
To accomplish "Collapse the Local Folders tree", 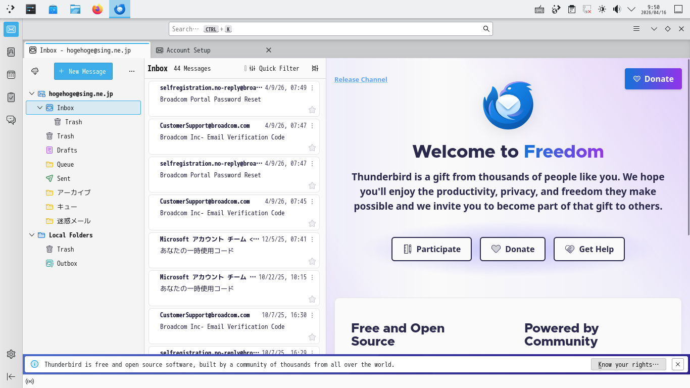I will coord(32,235).
